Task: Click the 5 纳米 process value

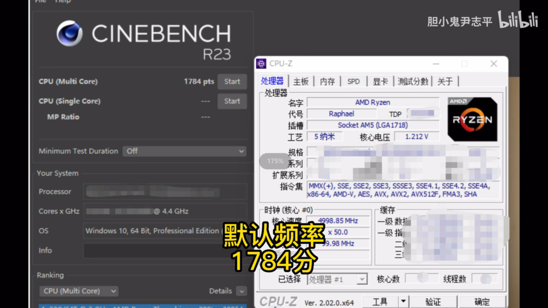Action: (x=325, y=137)
